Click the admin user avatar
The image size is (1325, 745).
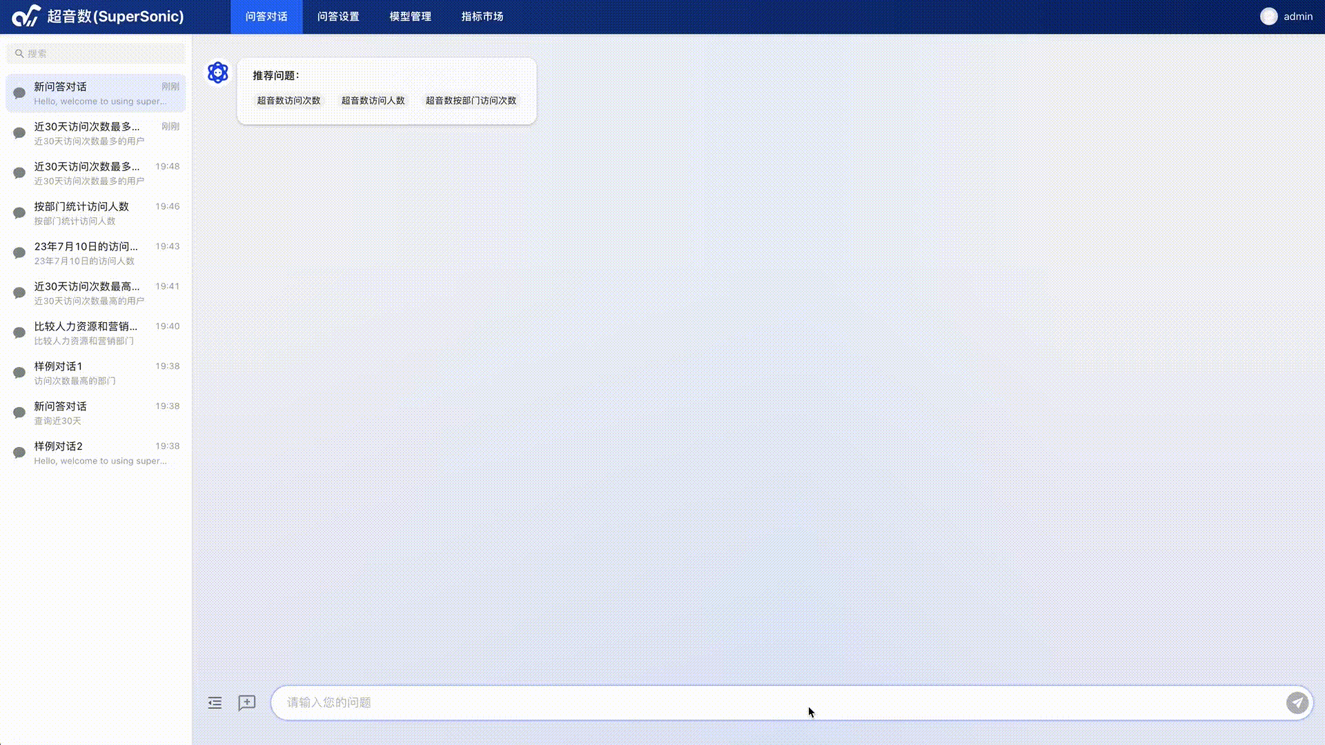pyautogui.click(x=1268, y=17)
